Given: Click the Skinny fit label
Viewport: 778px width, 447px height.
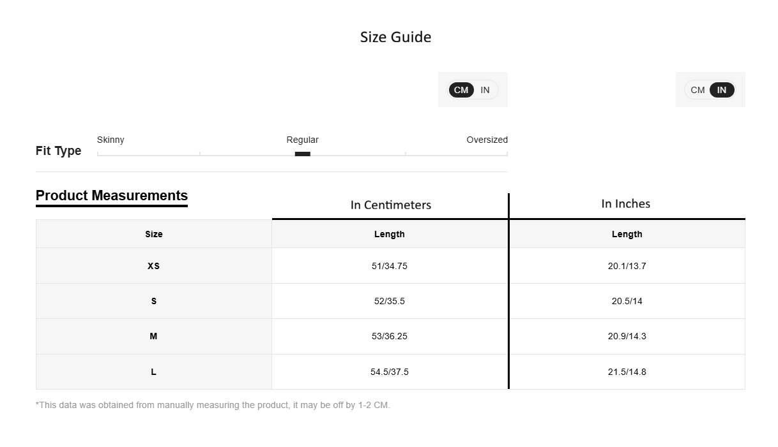Looking at the screenshot, I should coord(111,140).
